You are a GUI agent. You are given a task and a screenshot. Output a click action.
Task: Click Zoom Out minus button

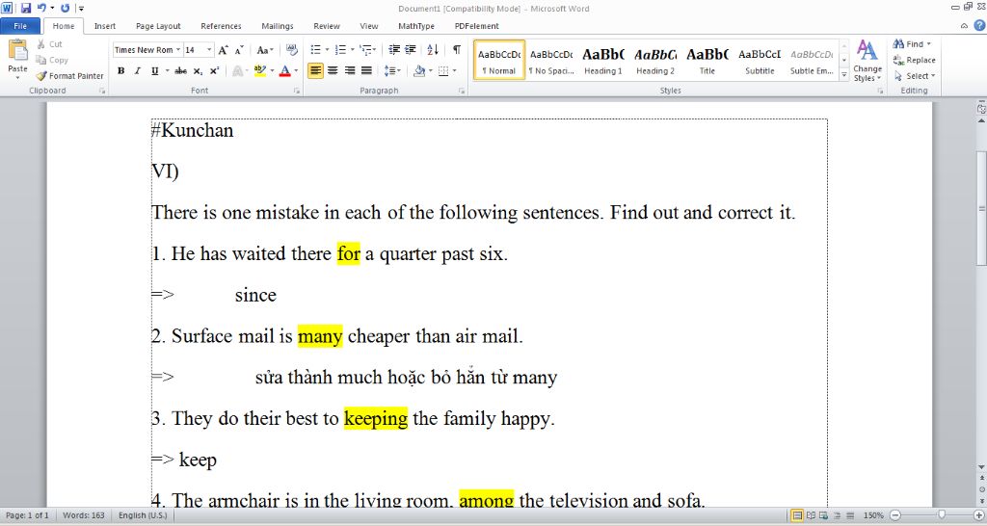coord(895,515)
